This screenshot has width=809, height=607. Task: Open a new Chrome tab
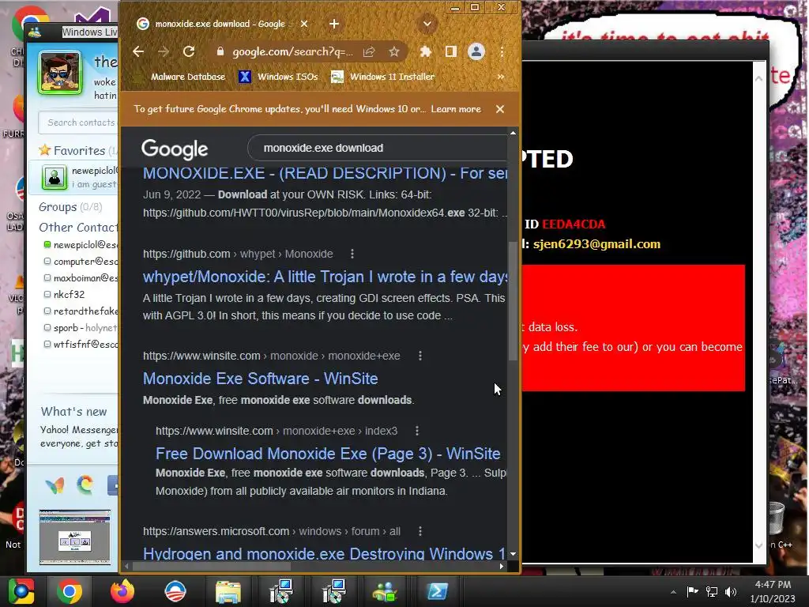334,24
